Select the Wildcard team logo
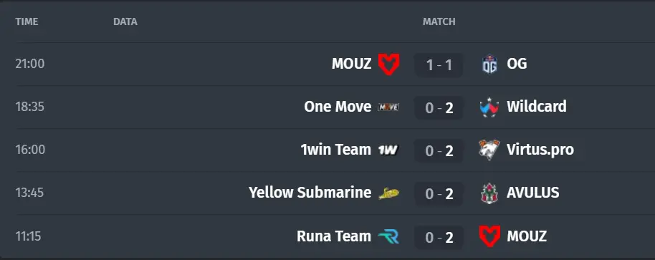The height and width of the screenshot is (260, 655). (489, 107)
